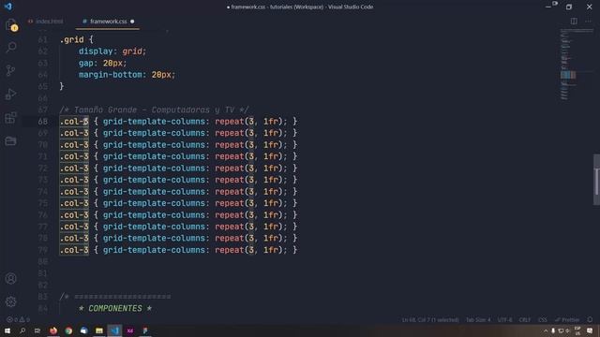Click repeat(3, 1fr) on line 75

click(x=248, y=203)
